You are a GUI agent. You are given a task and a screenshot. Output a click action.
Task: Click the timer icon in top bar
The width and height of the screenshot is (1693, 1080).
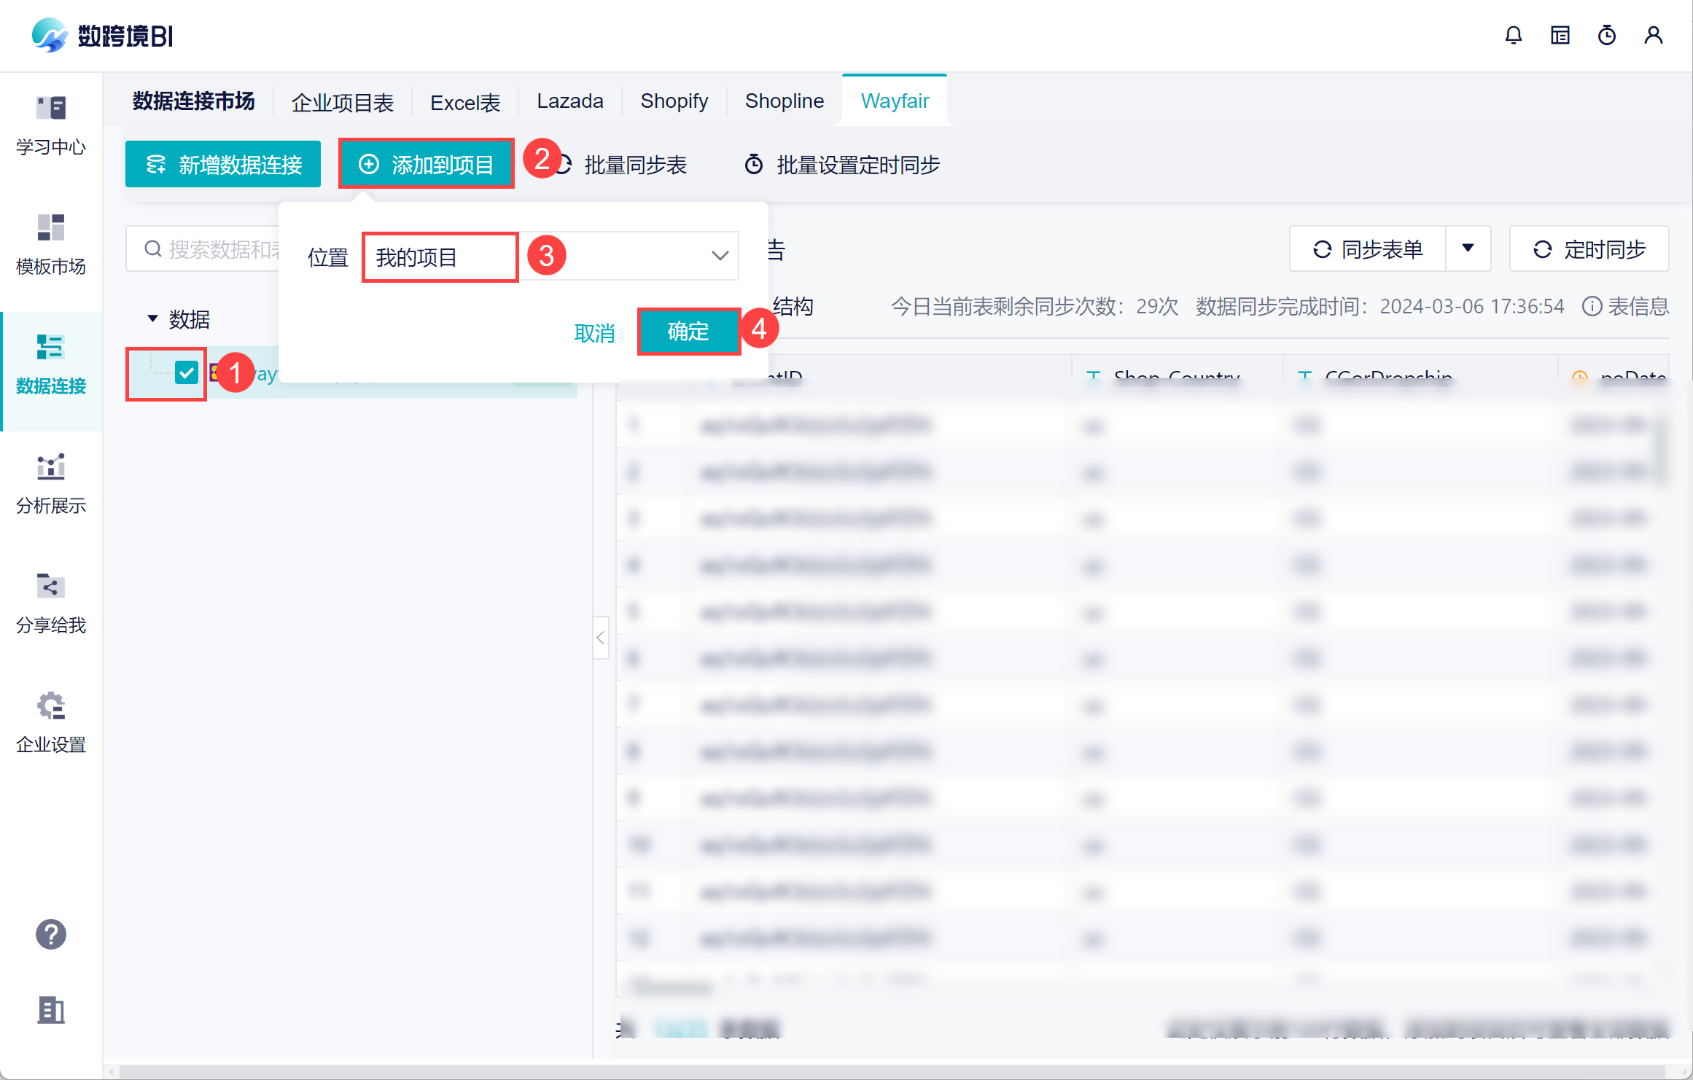pyautogui.click(x=1606, y=35)
